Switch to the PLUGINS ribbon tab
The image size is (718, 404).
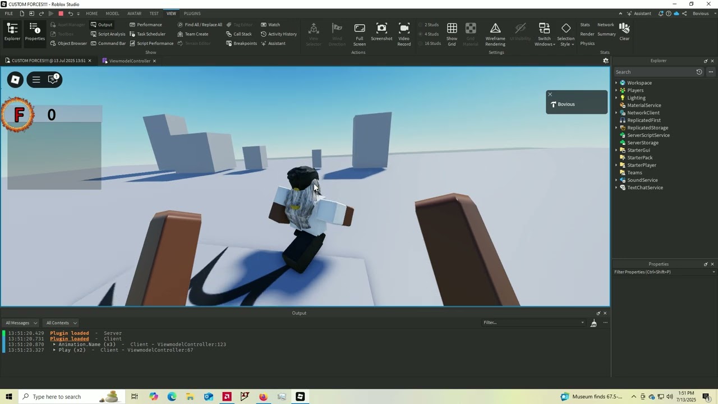tap(192, 13)
